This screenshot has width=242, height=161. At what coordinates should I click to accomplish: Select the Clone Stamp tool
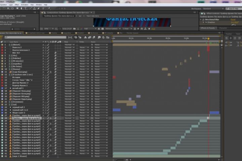(35, 8)
